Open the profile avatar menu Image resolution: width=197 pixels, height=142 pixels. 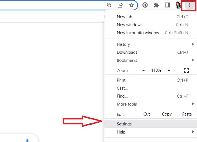coord(178,5)
